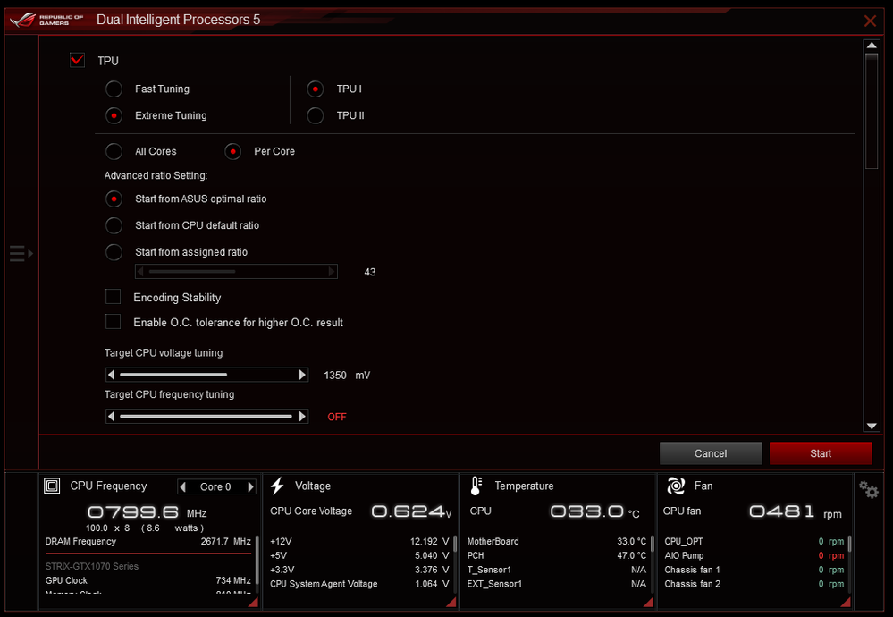Switch to previous core with left arrow
The image size is (893, 617).
[184, 487]
